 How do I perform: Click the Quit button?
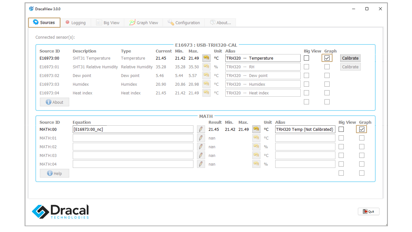pos(369,211)
